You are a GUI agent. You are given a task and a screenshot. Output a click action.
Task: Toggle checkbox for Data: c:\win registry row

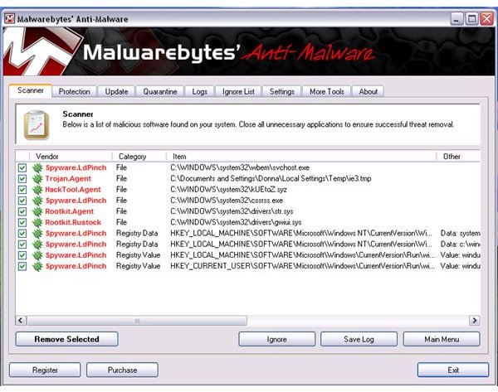pos(22,244)
